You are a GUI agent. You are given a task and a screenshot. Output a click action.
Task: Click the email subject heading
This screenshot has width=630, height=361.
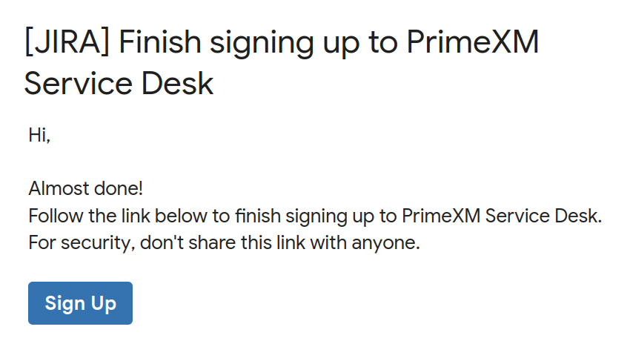(x=281, y=63)
